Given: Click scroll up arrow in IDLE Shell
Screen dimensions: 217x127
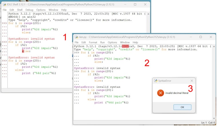Looking at the screenshot, I should click(x=148, y=14).
